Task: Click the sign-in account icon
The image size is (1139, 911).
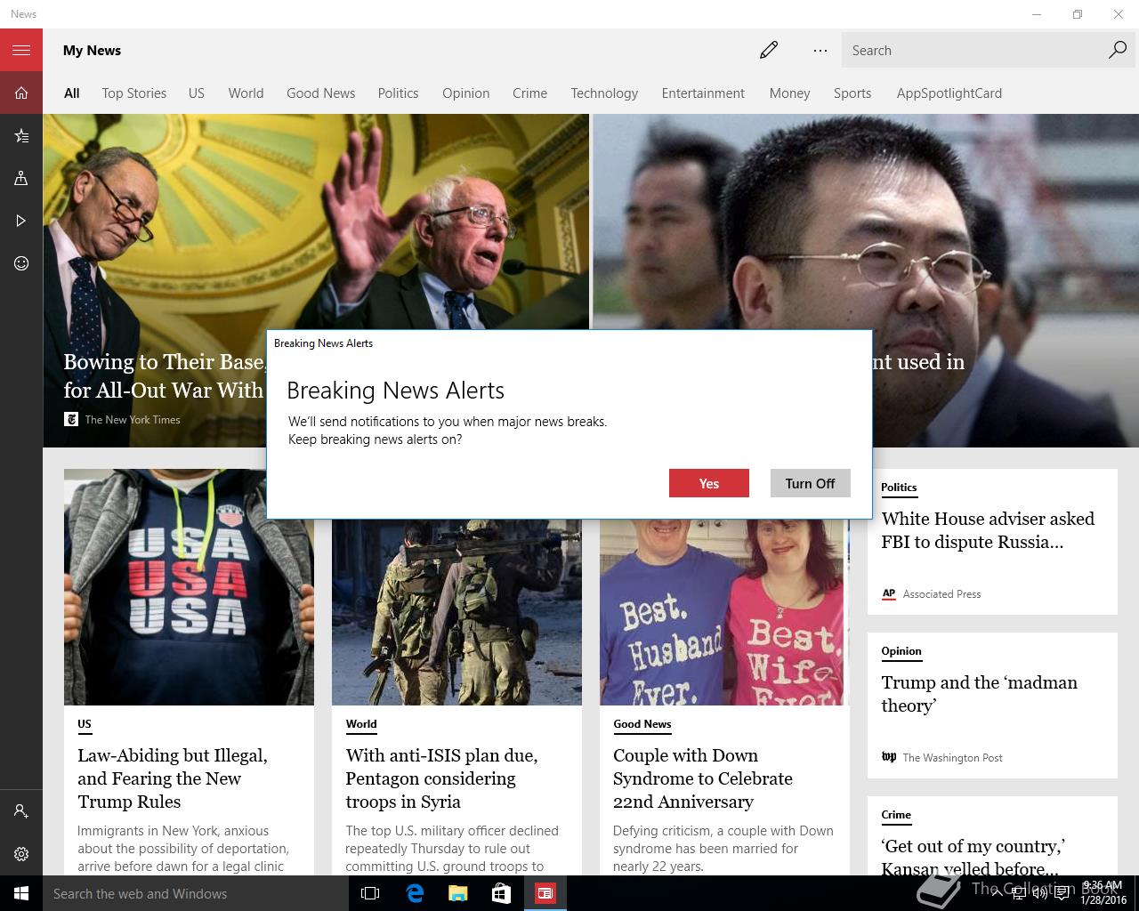Action: (21, 811)
